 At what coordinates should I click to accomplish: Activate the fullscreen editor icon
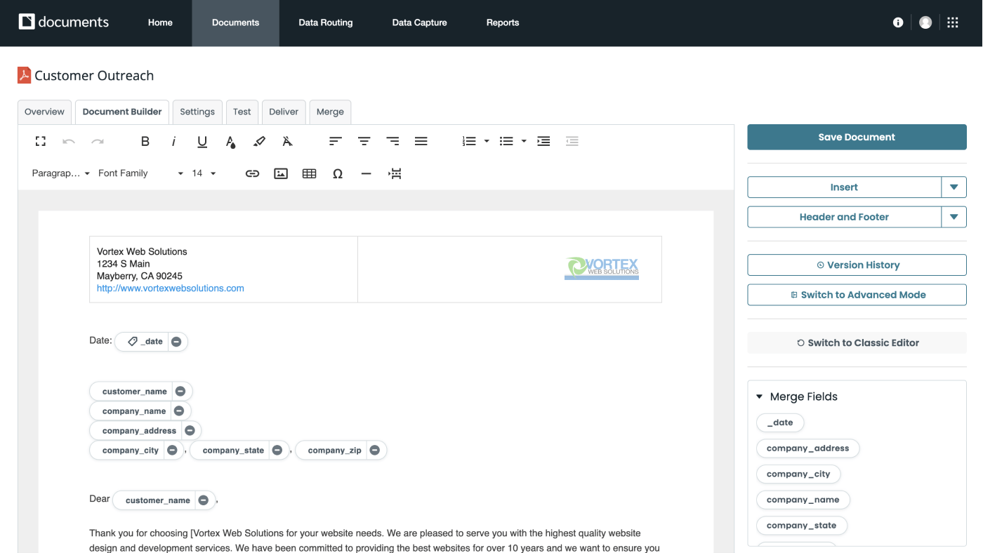pyautogui.click(x=40, y=141)
